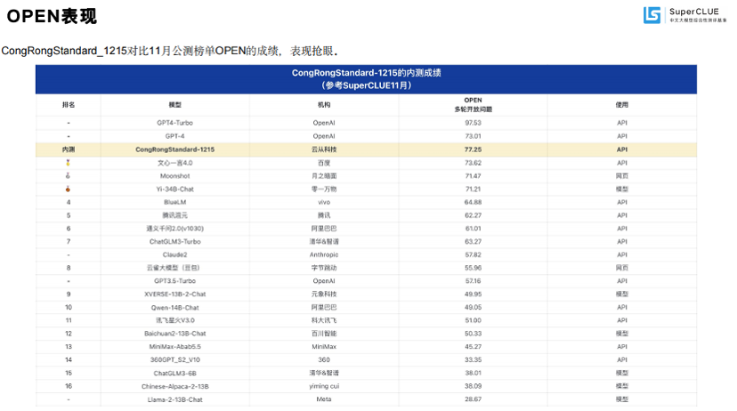Screen dimensions: 737x411
Task: Click the '月之暗面' organization cell
Action: click(x=324, y=175)
